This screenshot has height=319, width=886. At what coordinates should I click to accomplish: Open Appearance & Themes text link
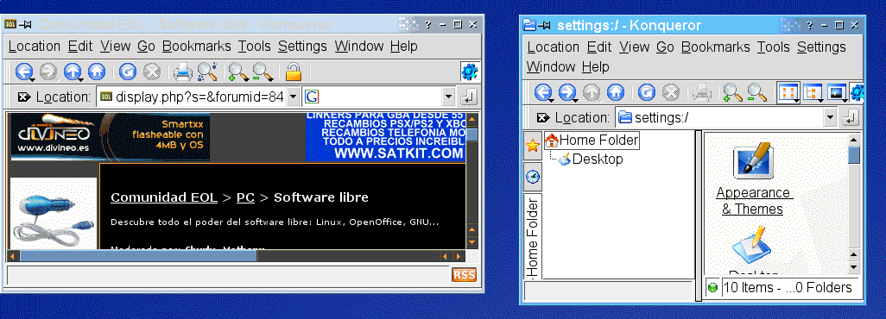click(753, 201)
